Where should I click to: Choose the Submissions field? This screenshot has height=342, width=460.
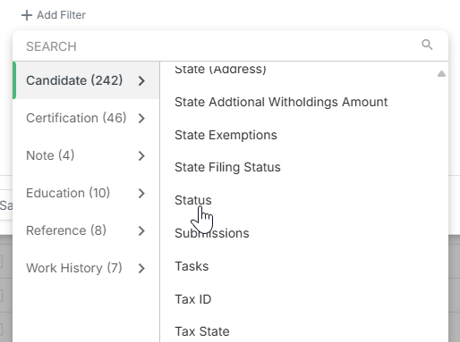click(x=212, y=233)
